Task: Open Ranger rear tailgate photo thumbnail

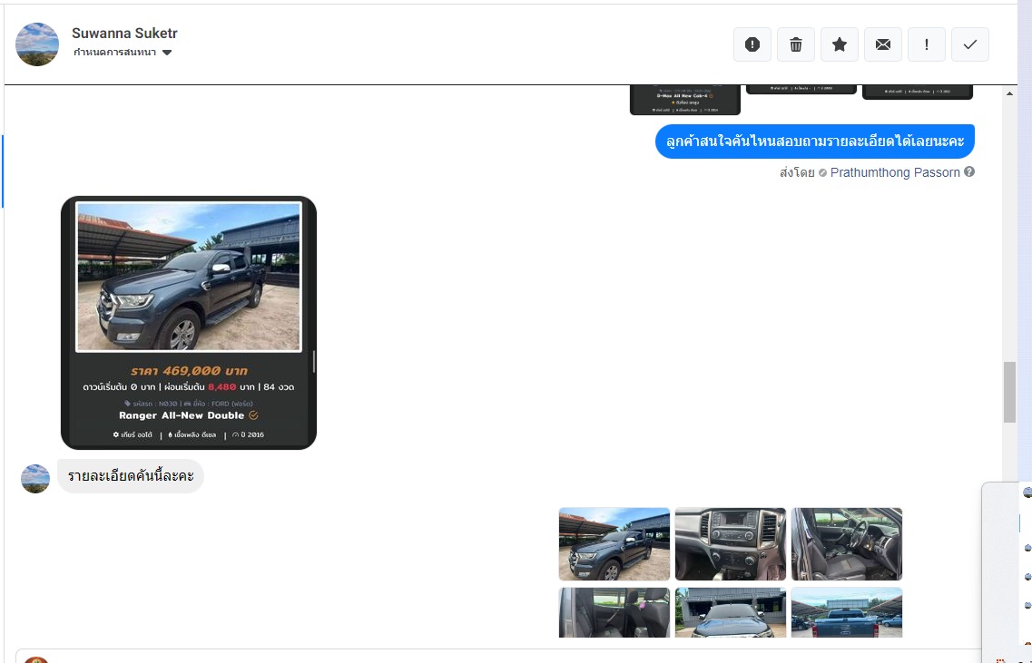Action: [x=847, y=612]
